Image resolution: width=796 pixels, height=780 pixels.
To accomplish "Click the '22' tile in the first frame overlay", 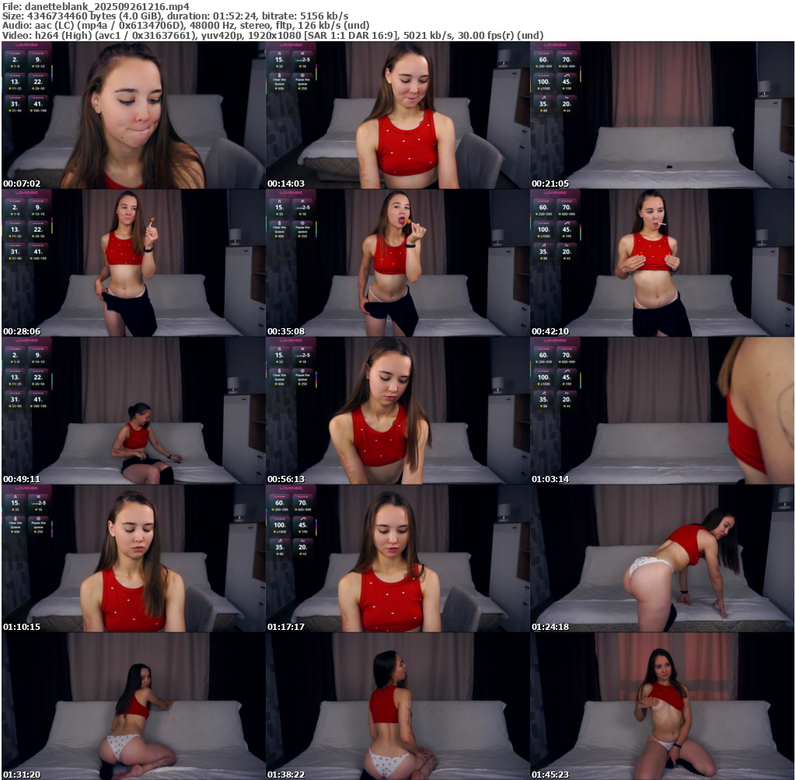I will tap(39, 82).
